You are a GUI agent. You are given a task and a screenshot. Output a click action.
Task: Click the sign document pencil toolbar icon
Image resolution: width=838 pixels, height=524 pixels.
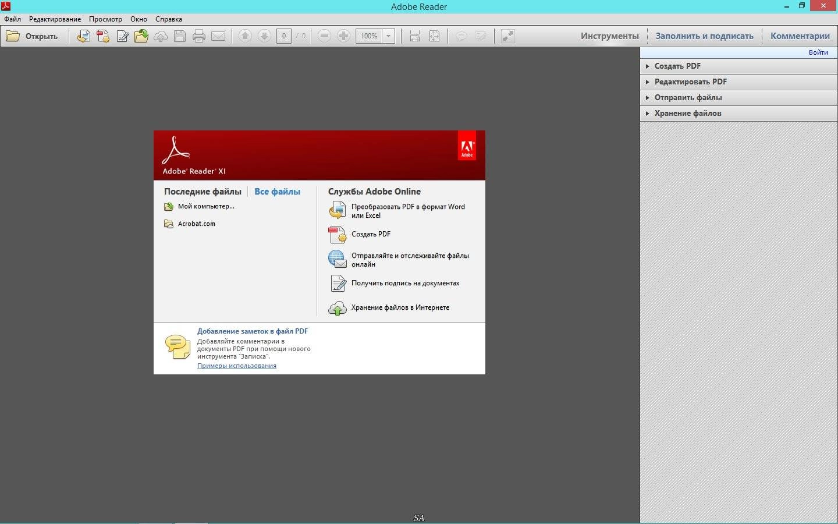[122, 36]
